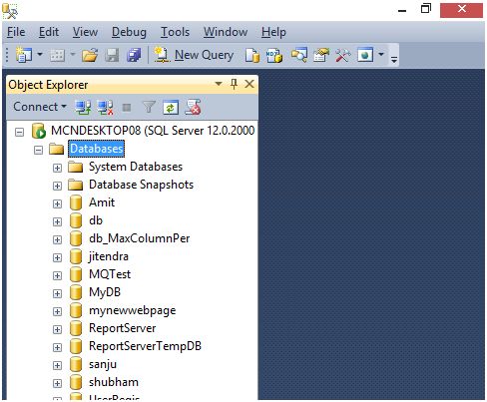Click the Save All icon
This screenshot has height=402, width=487.
(134, 55)
